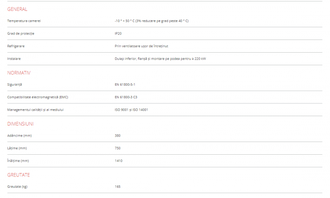Click the Refrigerare row label
The image size is (330, 198).
pyautogui.click(x=16, y=46)
